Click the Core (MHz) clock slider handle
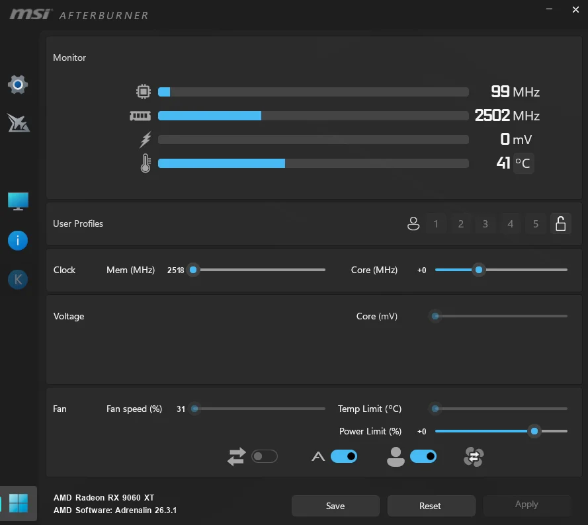 coord(479,270)
